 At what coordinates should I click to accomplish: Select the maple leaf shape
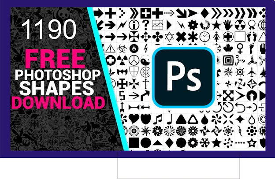(228, 48)
